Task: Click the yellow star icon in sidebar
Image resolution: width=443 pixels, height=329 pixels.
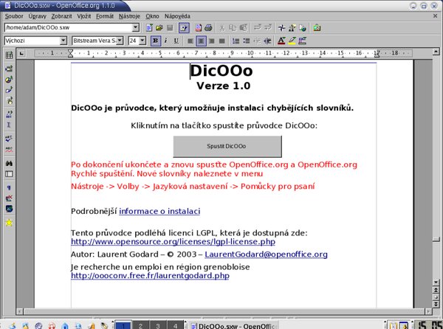Action: tap(9, 223)
